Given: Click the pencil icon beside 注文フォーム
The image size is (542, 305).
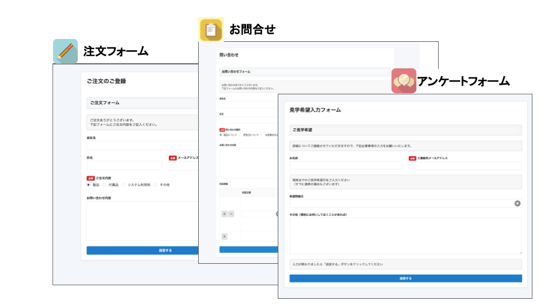Looking at the screenshot, I should click(65, 51).
